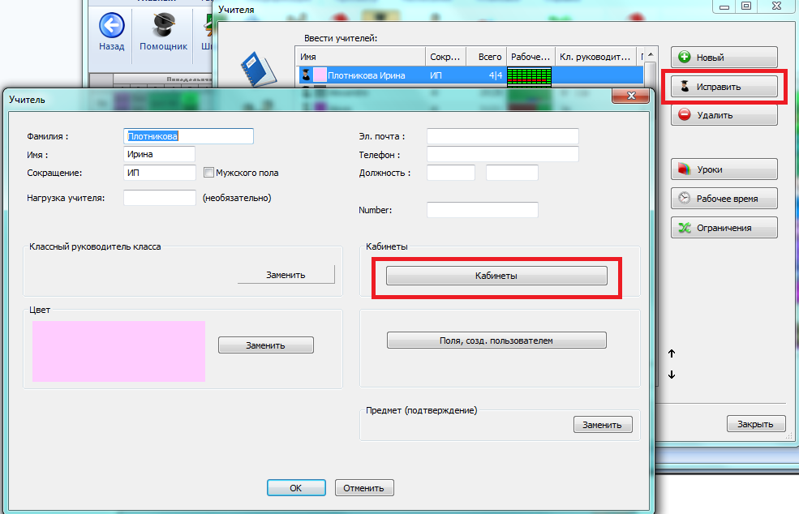Click the Удалить button with red minus
Viewport: 799px width, 514px height.
point(724,115)
